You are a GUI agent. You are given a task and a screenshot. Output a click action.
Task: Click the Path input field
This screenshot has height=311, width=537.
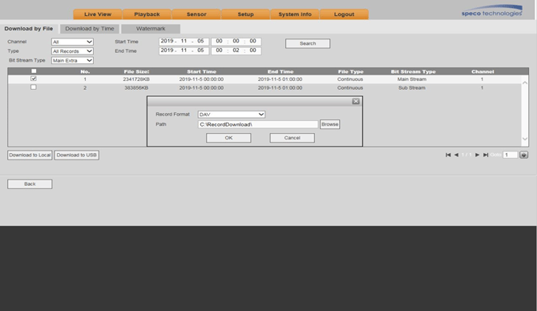point(258,124)
